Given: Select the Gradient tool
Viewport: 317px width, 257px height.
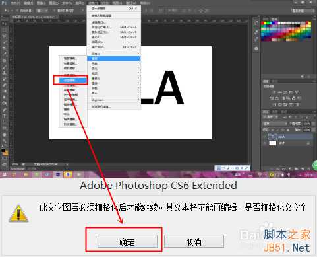Looking at the screenshot, I should 4,91.
